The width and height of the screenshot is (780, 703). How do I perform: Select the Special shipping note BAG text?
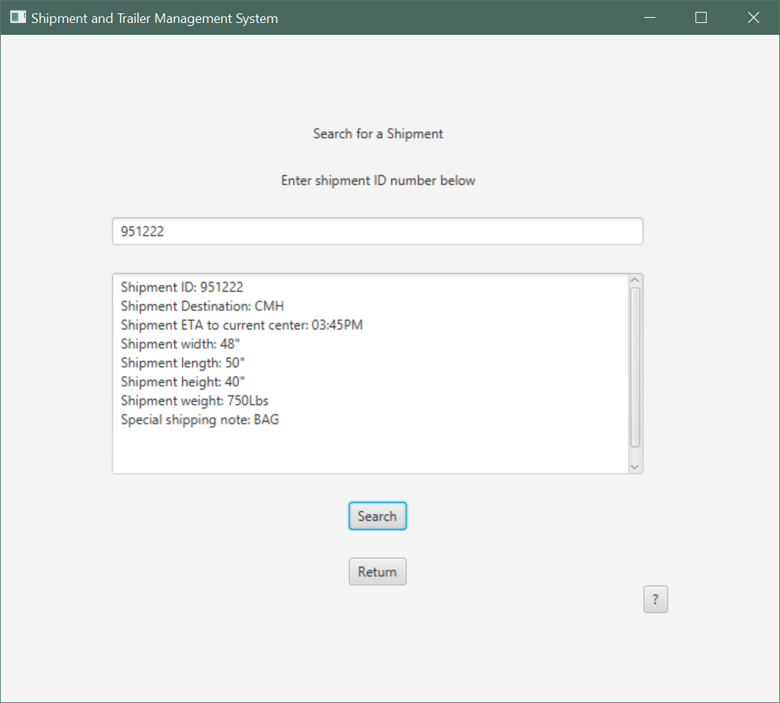coord(199,420)
